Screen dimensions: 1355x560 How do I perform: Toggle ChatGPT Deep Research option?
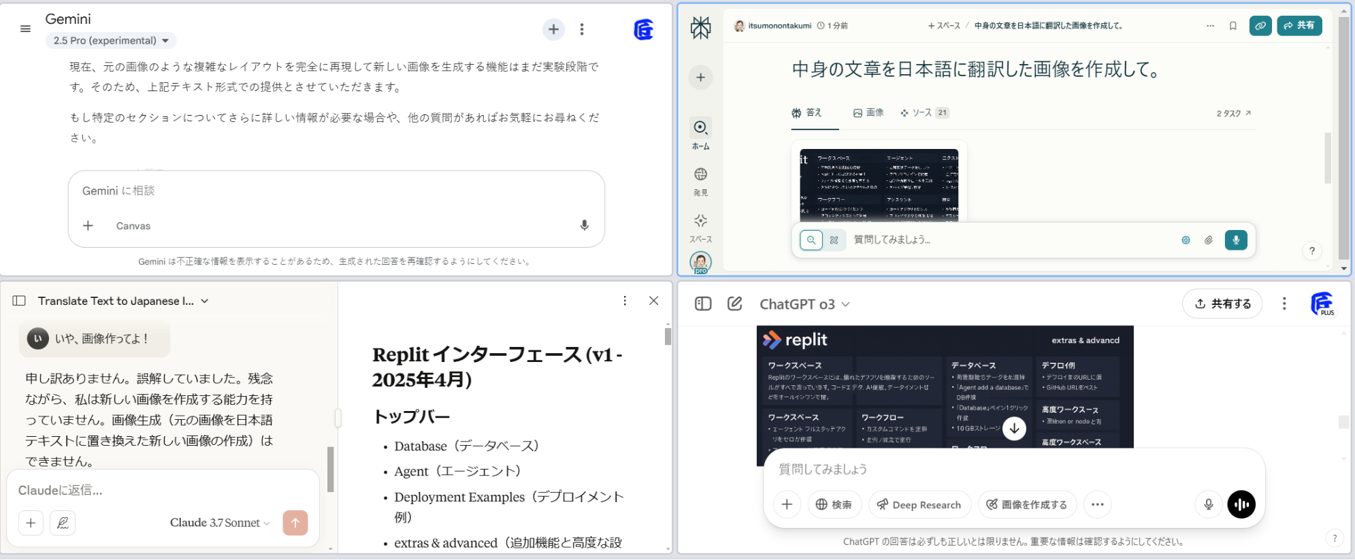pos(919,504)
